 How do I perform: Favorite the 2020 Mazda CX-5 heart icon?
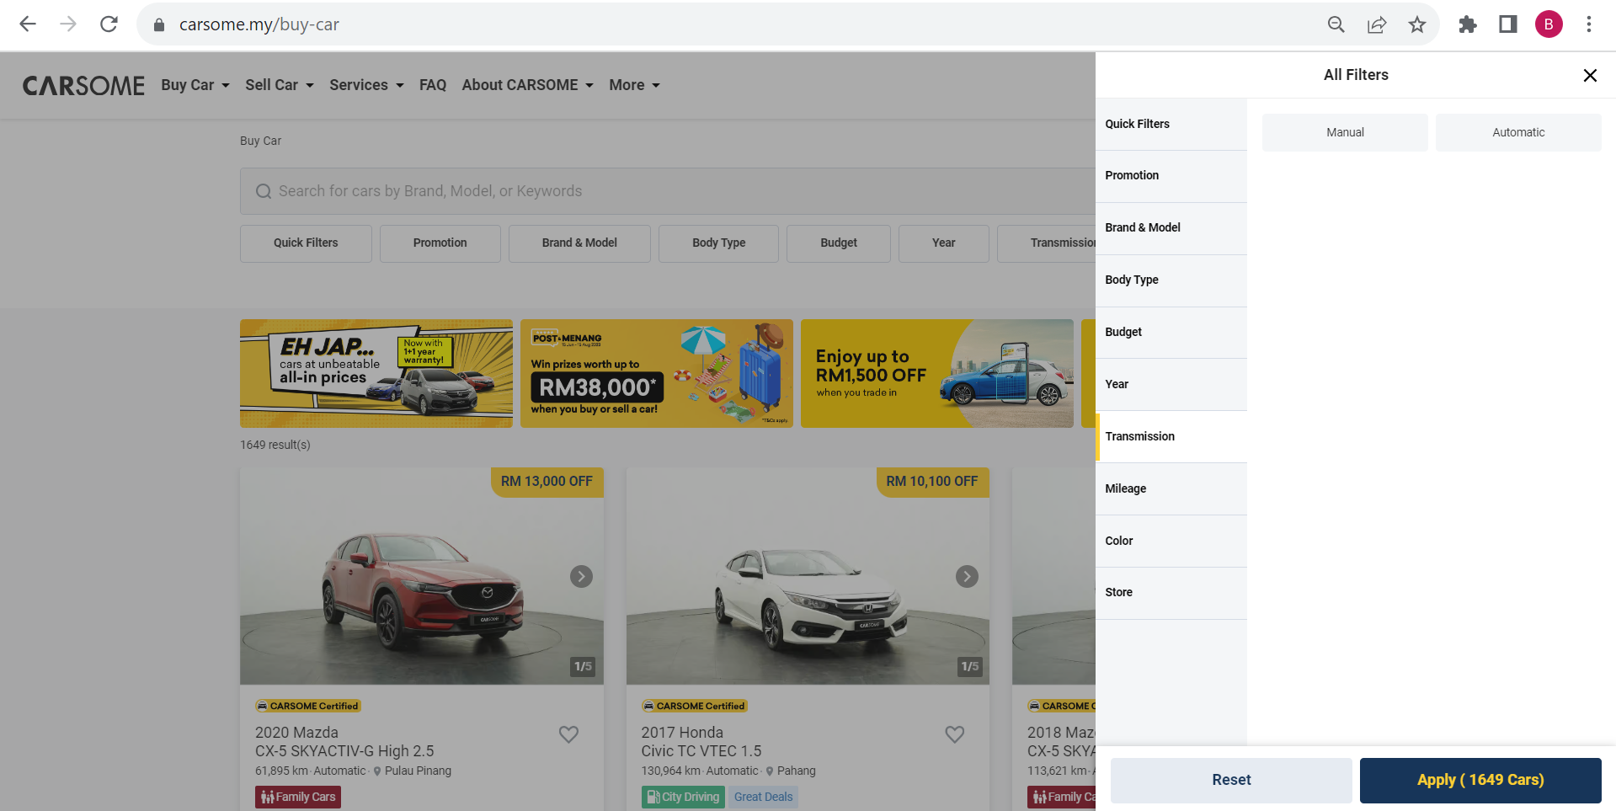click(568, 734)
